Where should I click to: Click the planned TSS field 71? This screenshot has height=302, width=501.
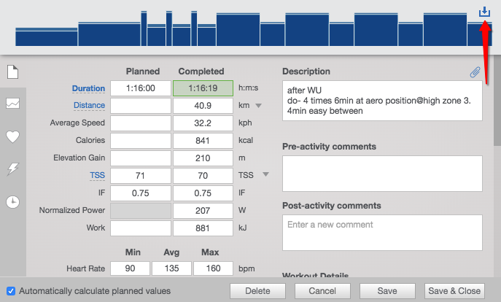pyautogui.click(x=141, y=176)
